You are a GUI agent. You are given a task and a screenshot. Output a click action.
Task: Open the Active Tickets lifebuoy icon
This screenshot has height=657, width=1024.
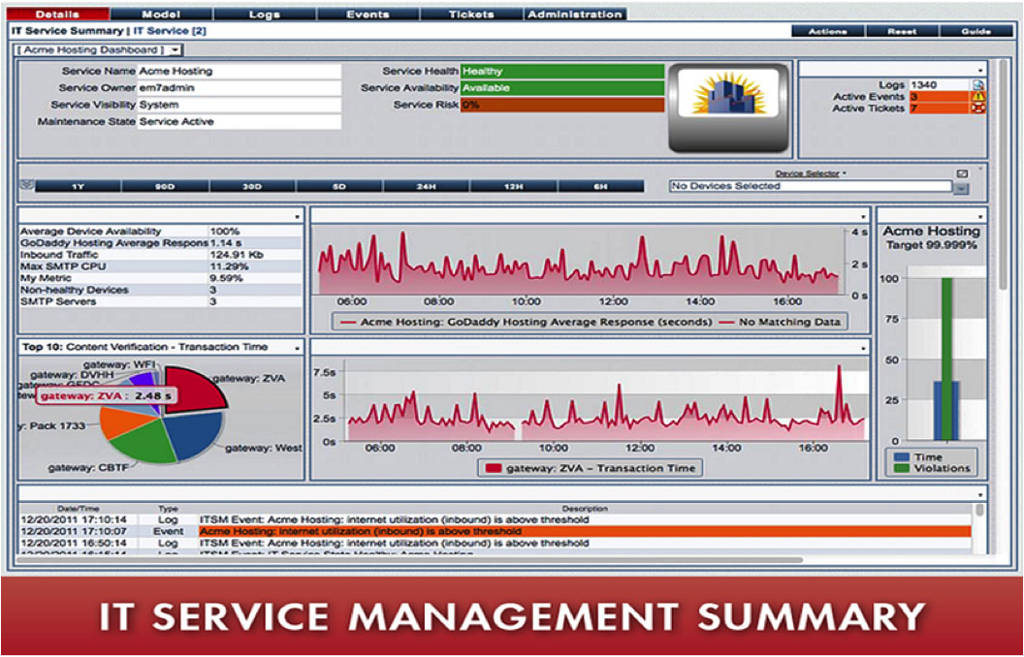978,109
